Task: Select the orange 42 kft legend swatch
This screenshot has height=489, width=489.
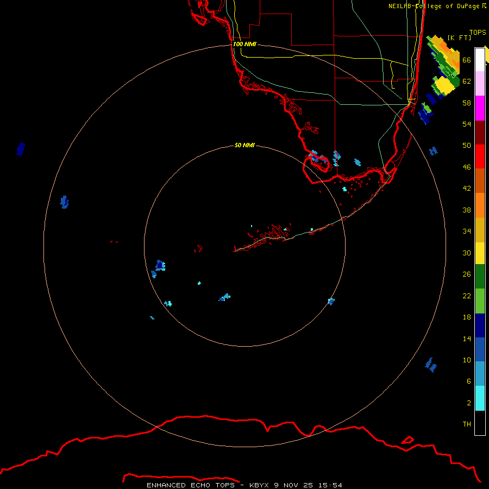Action: (480, 205)
